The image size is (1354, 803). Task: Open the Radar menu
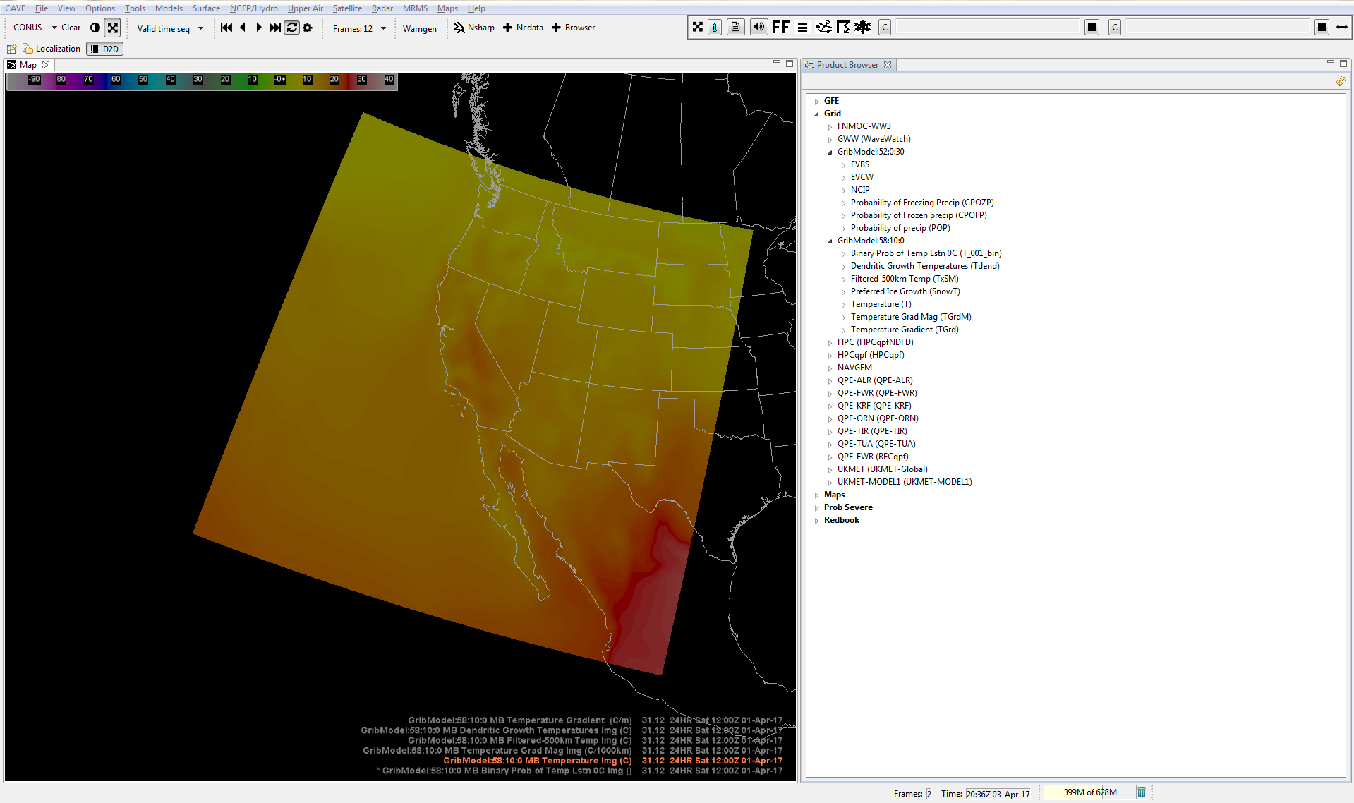382,8
